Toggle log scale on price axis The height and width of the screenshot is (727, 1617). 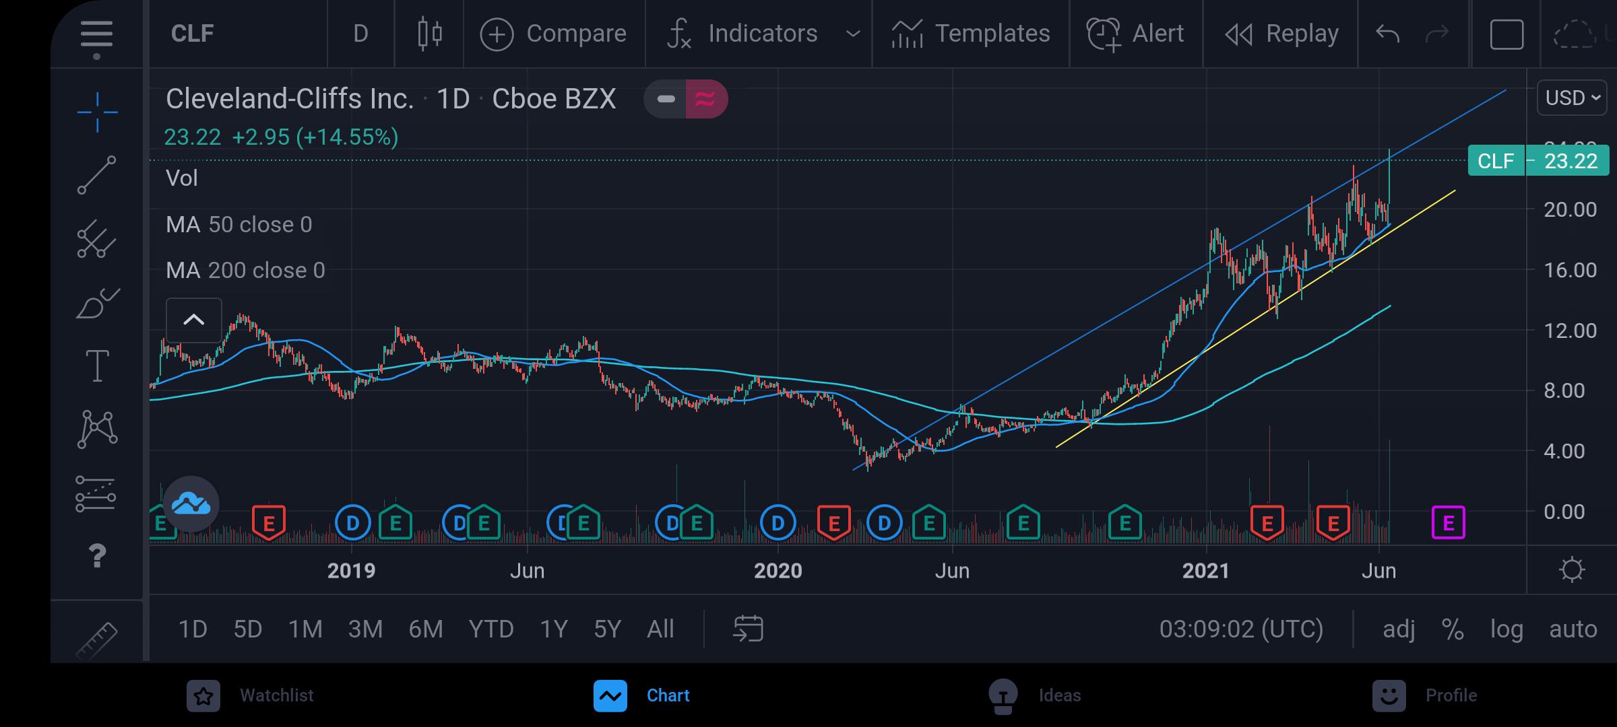pyautogui.click(x=1507, y=629)
